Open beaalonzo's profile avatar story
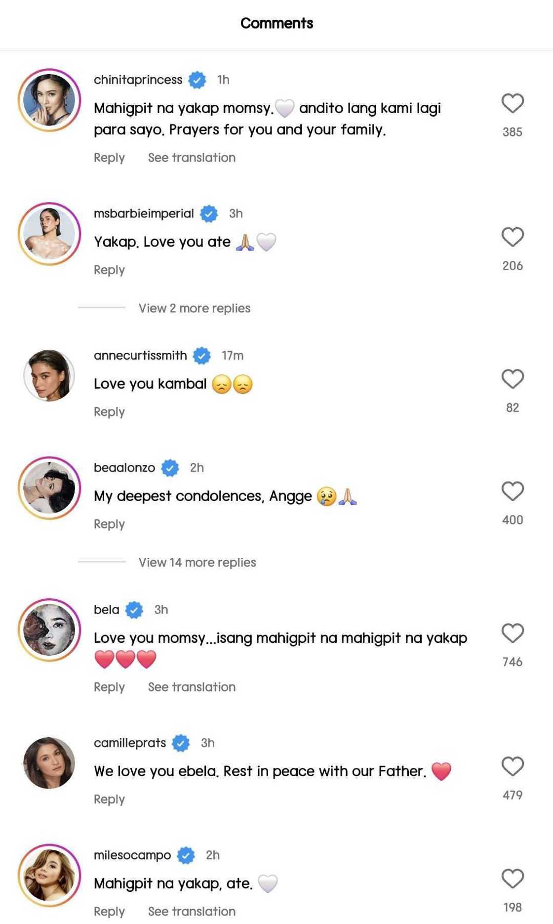Screen dimensions: 553x924 coord(49,488)
